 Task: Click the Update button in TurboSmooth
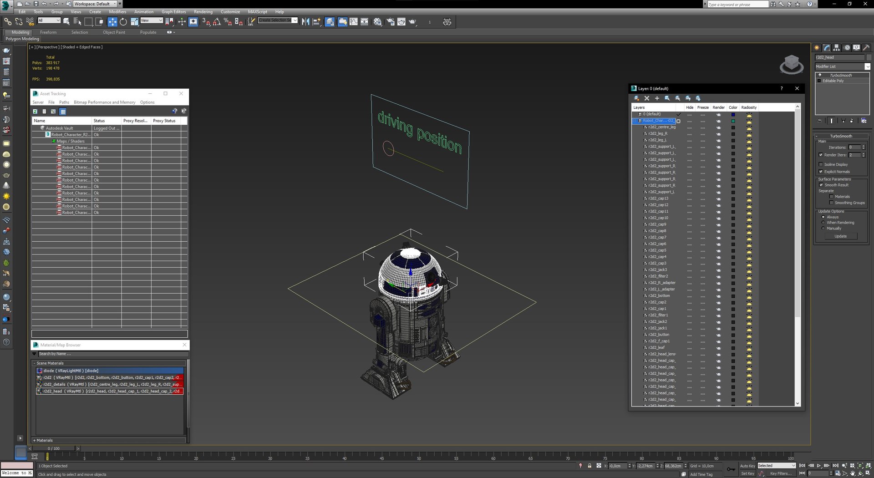pyautogui.click(x=840, y=236)
